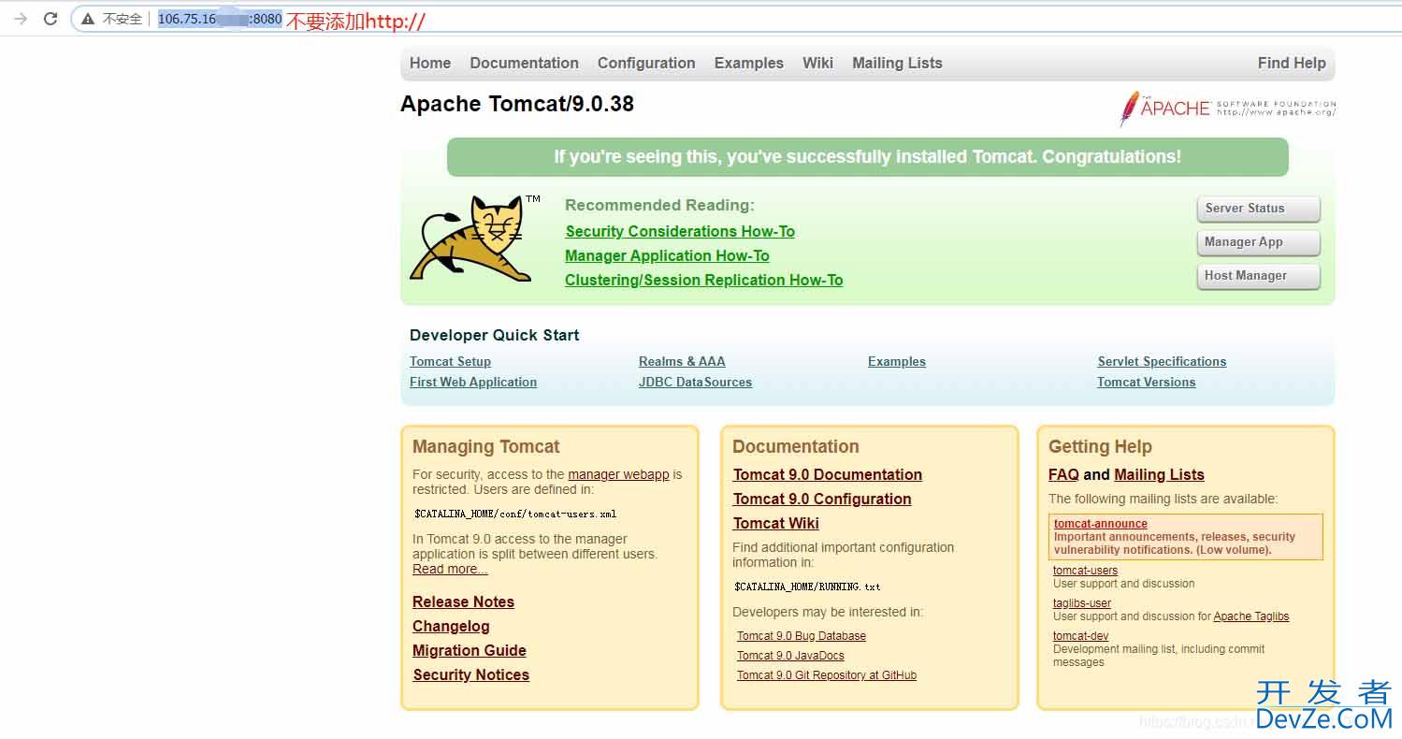Open the Servlet Specifications link

[1162, 362]
